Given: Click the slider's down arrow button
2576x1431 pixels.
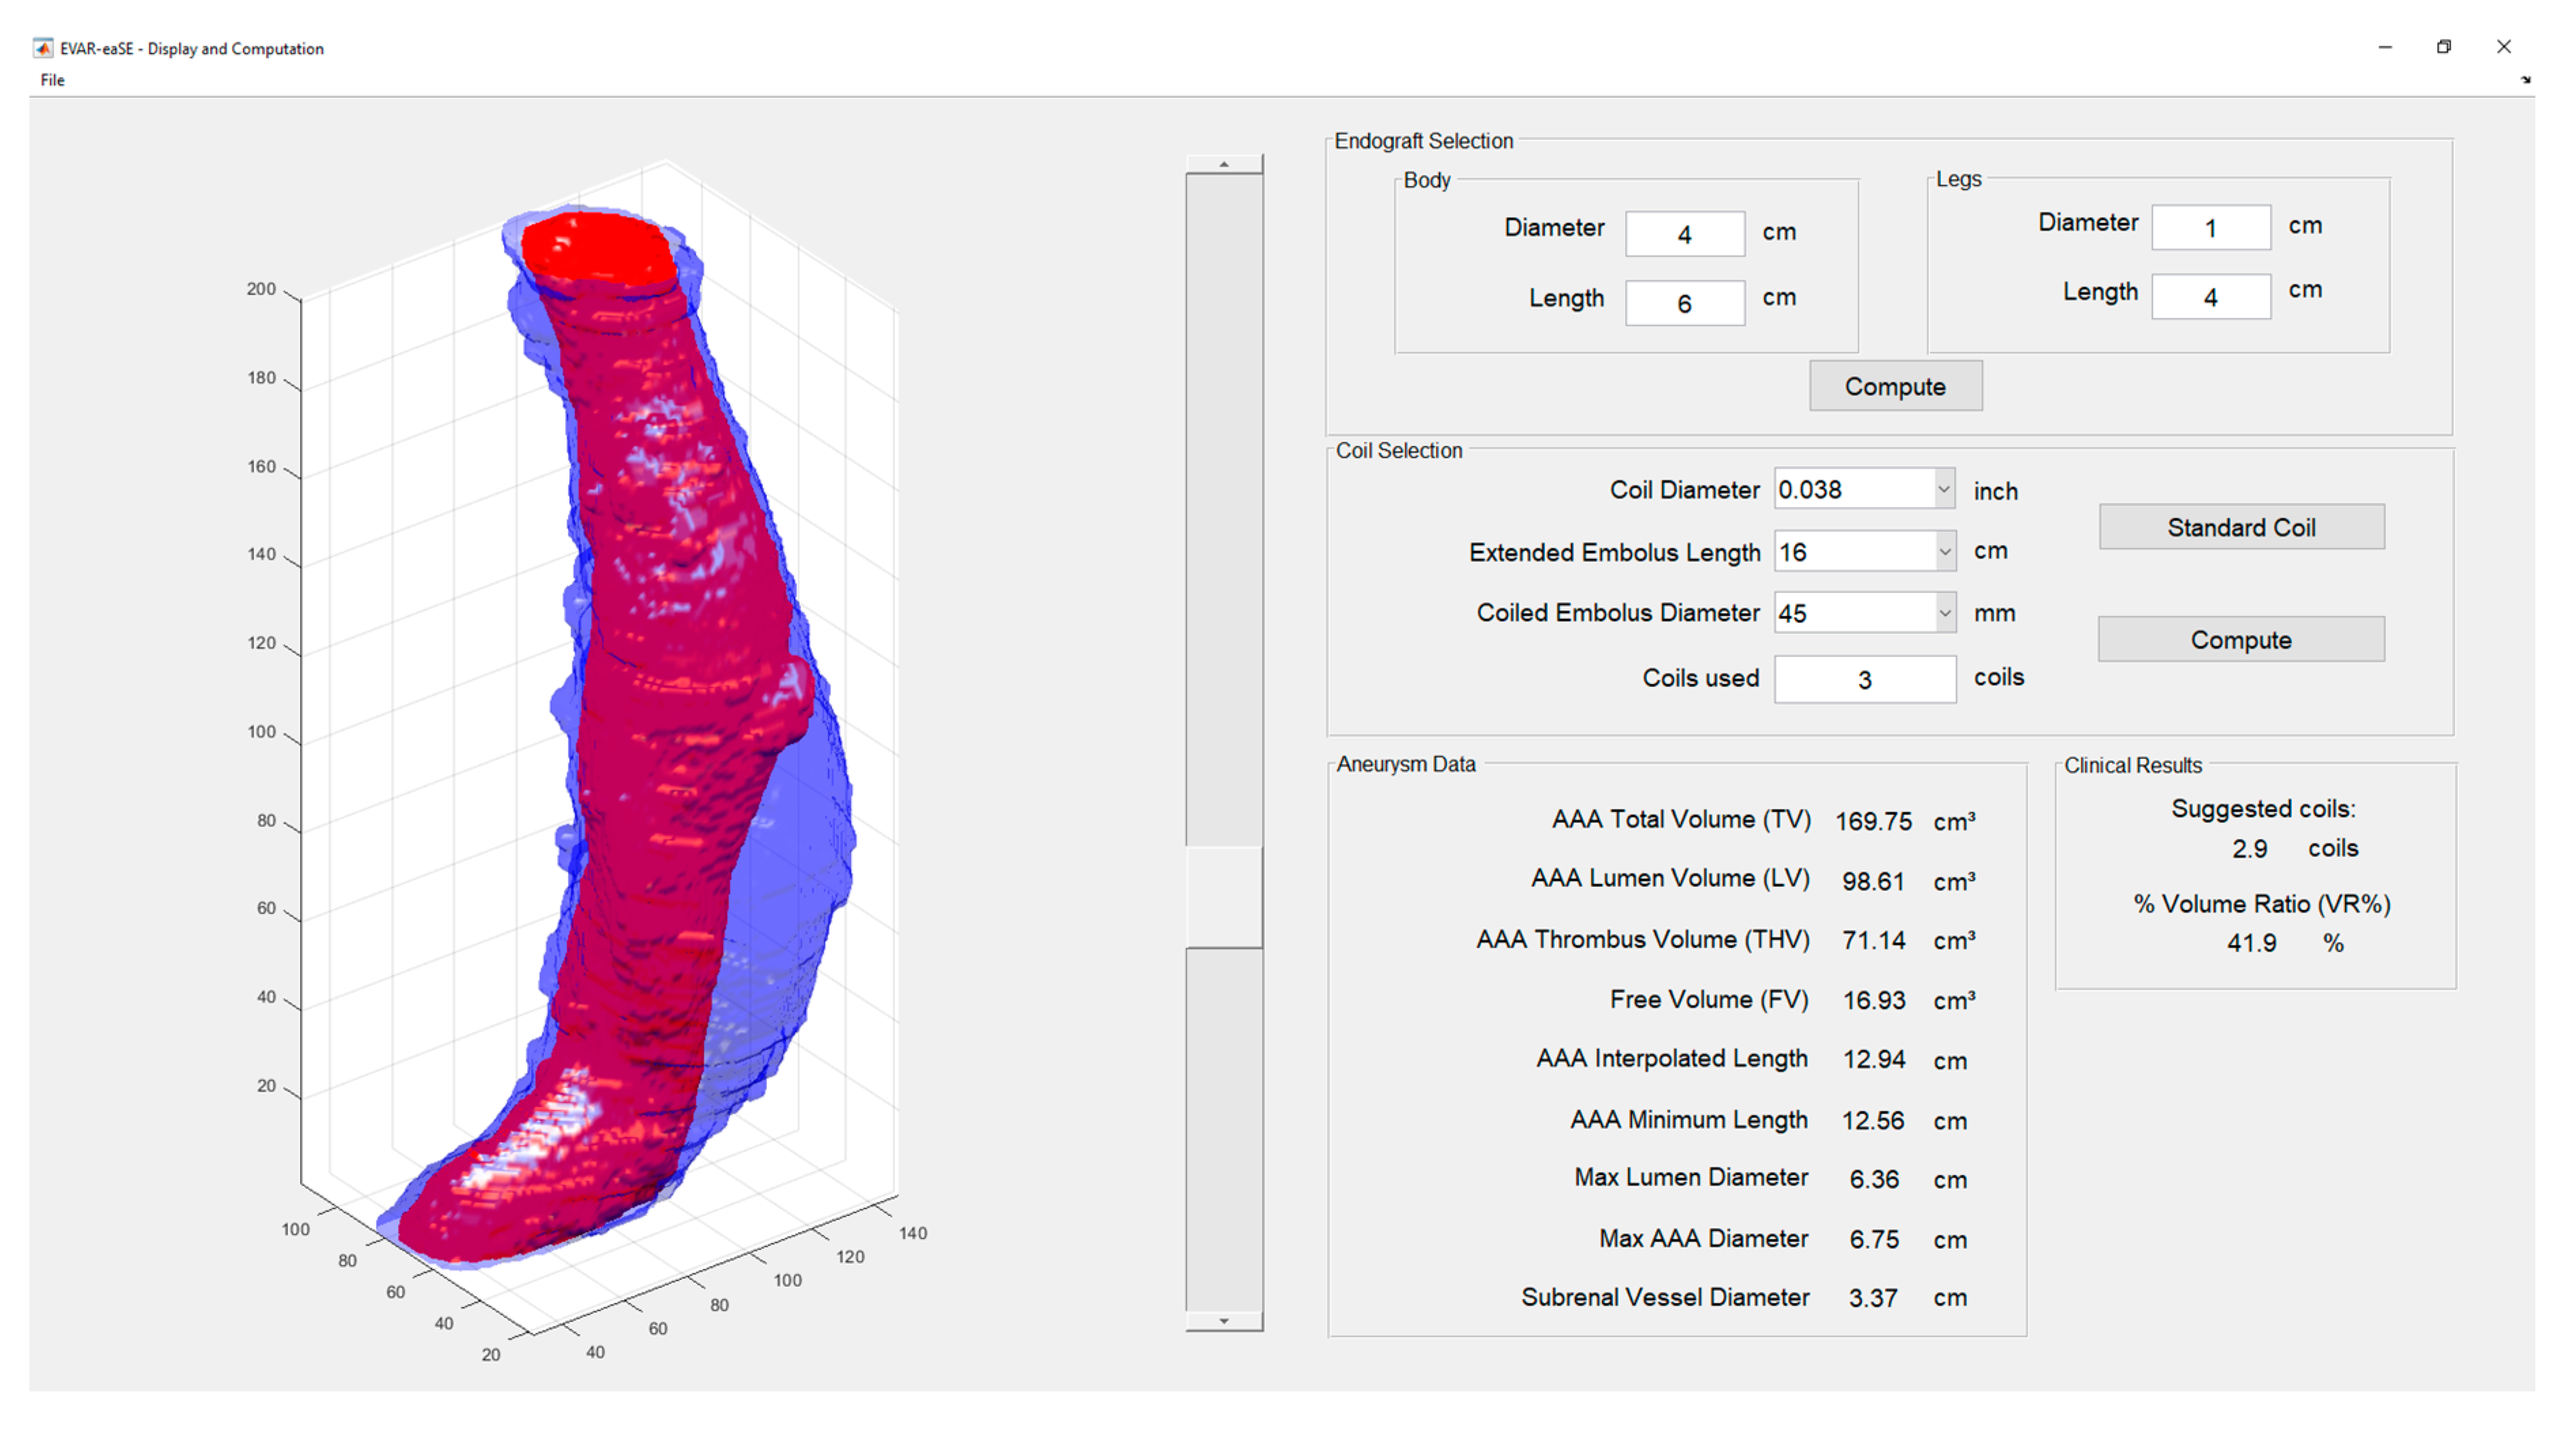Looking at the screenshot, I should 1223,1321.
